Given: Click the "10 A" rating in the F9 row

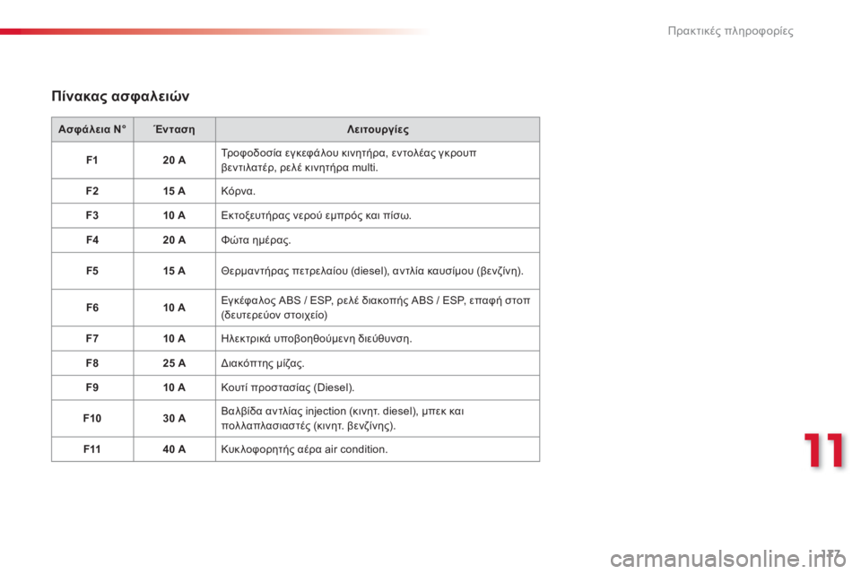Looking at the screenshot, I should coord(174,387).
